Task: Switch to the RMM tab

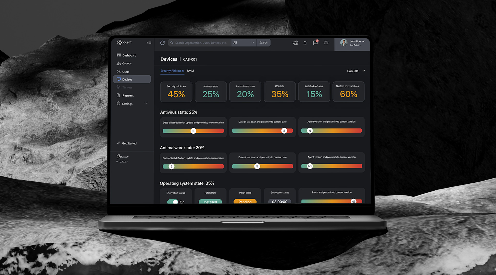Action: pos(190,71)
